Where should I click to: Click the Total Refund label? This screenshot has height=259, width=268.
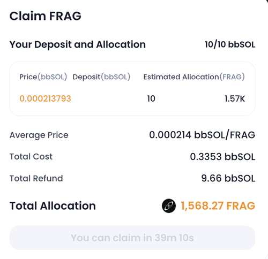pyautogui.click(x=36, y=178)
